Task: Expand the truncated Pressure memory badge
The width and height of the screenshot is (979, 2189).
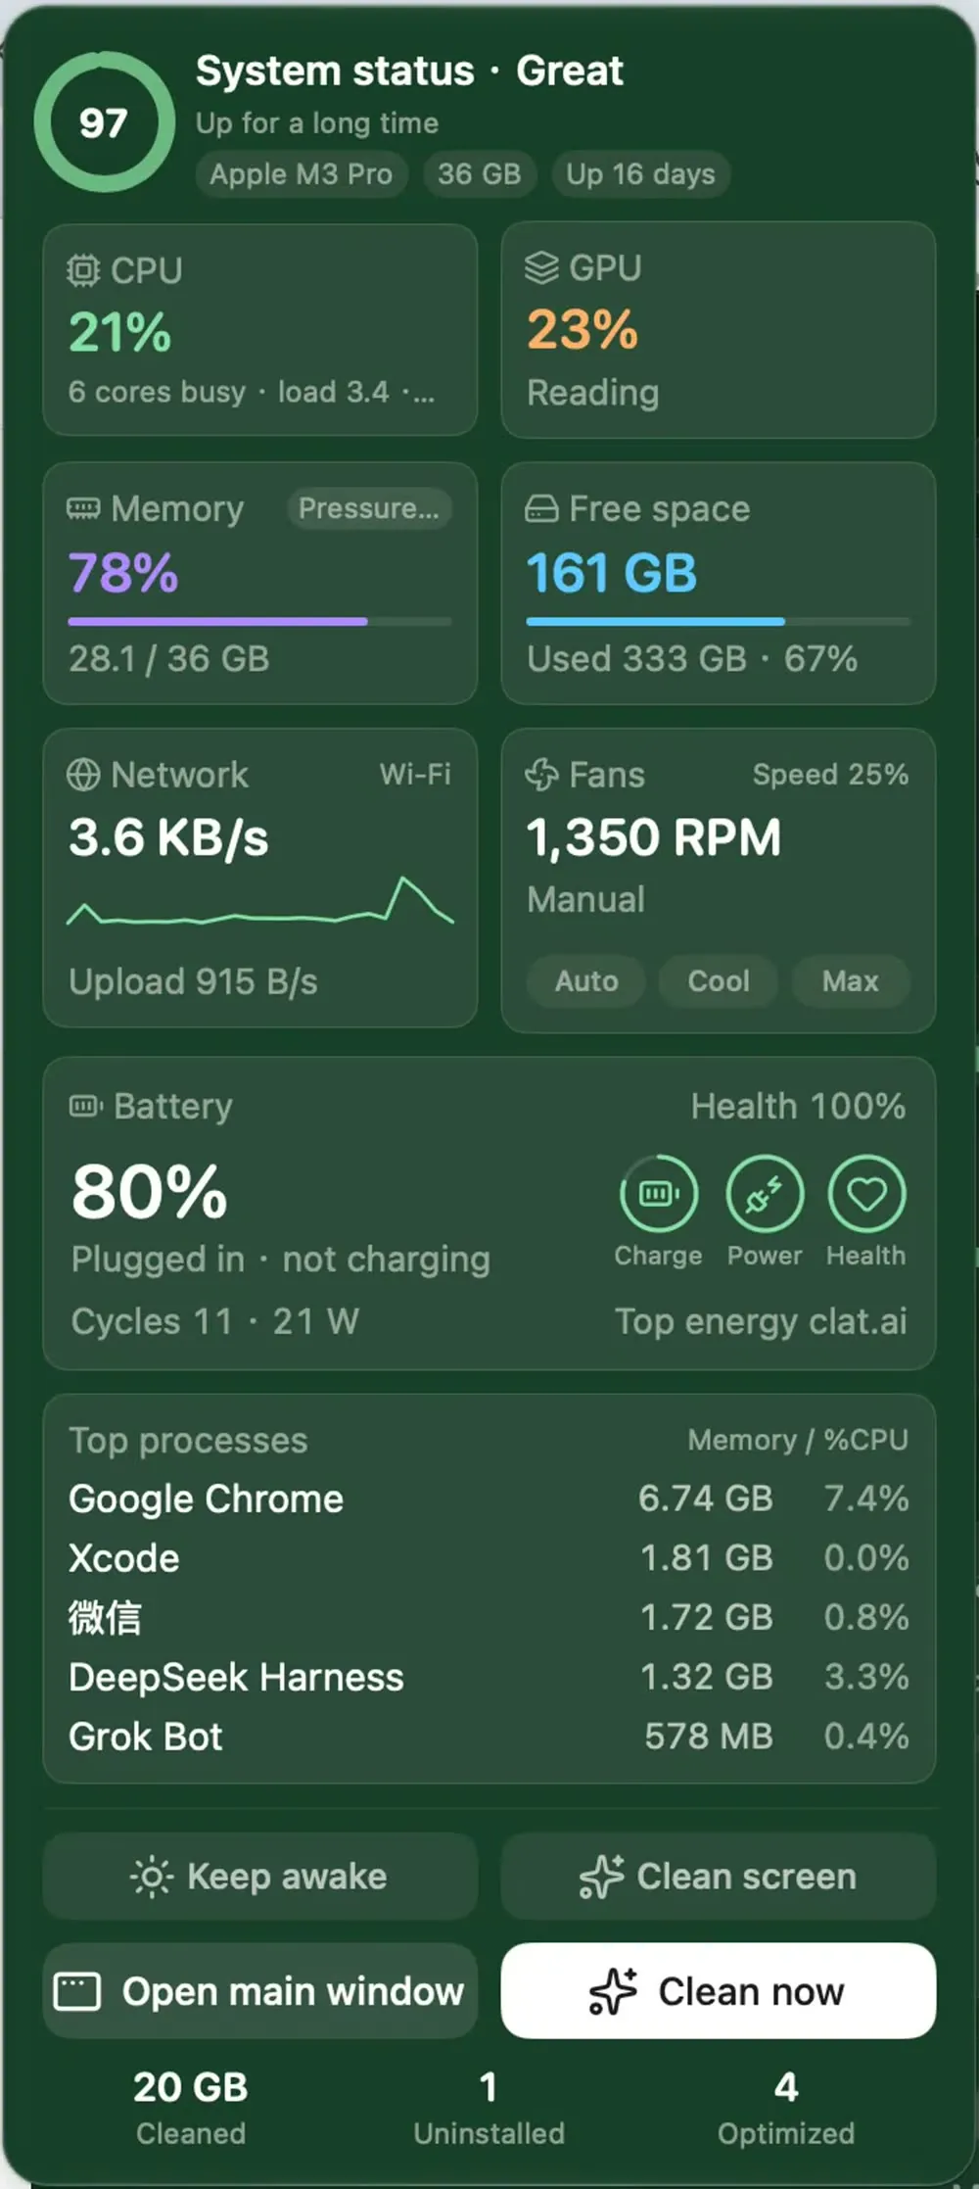Action: pos(369,508)
